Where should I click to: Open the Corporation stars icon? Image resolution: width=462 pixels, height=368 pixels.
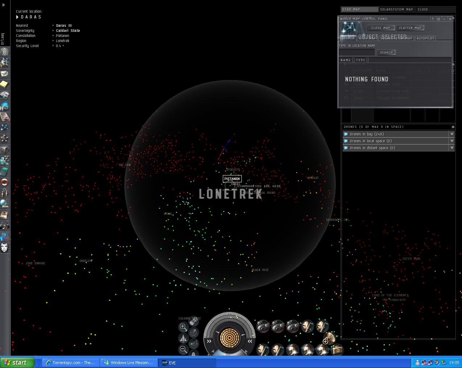point(4,138)
